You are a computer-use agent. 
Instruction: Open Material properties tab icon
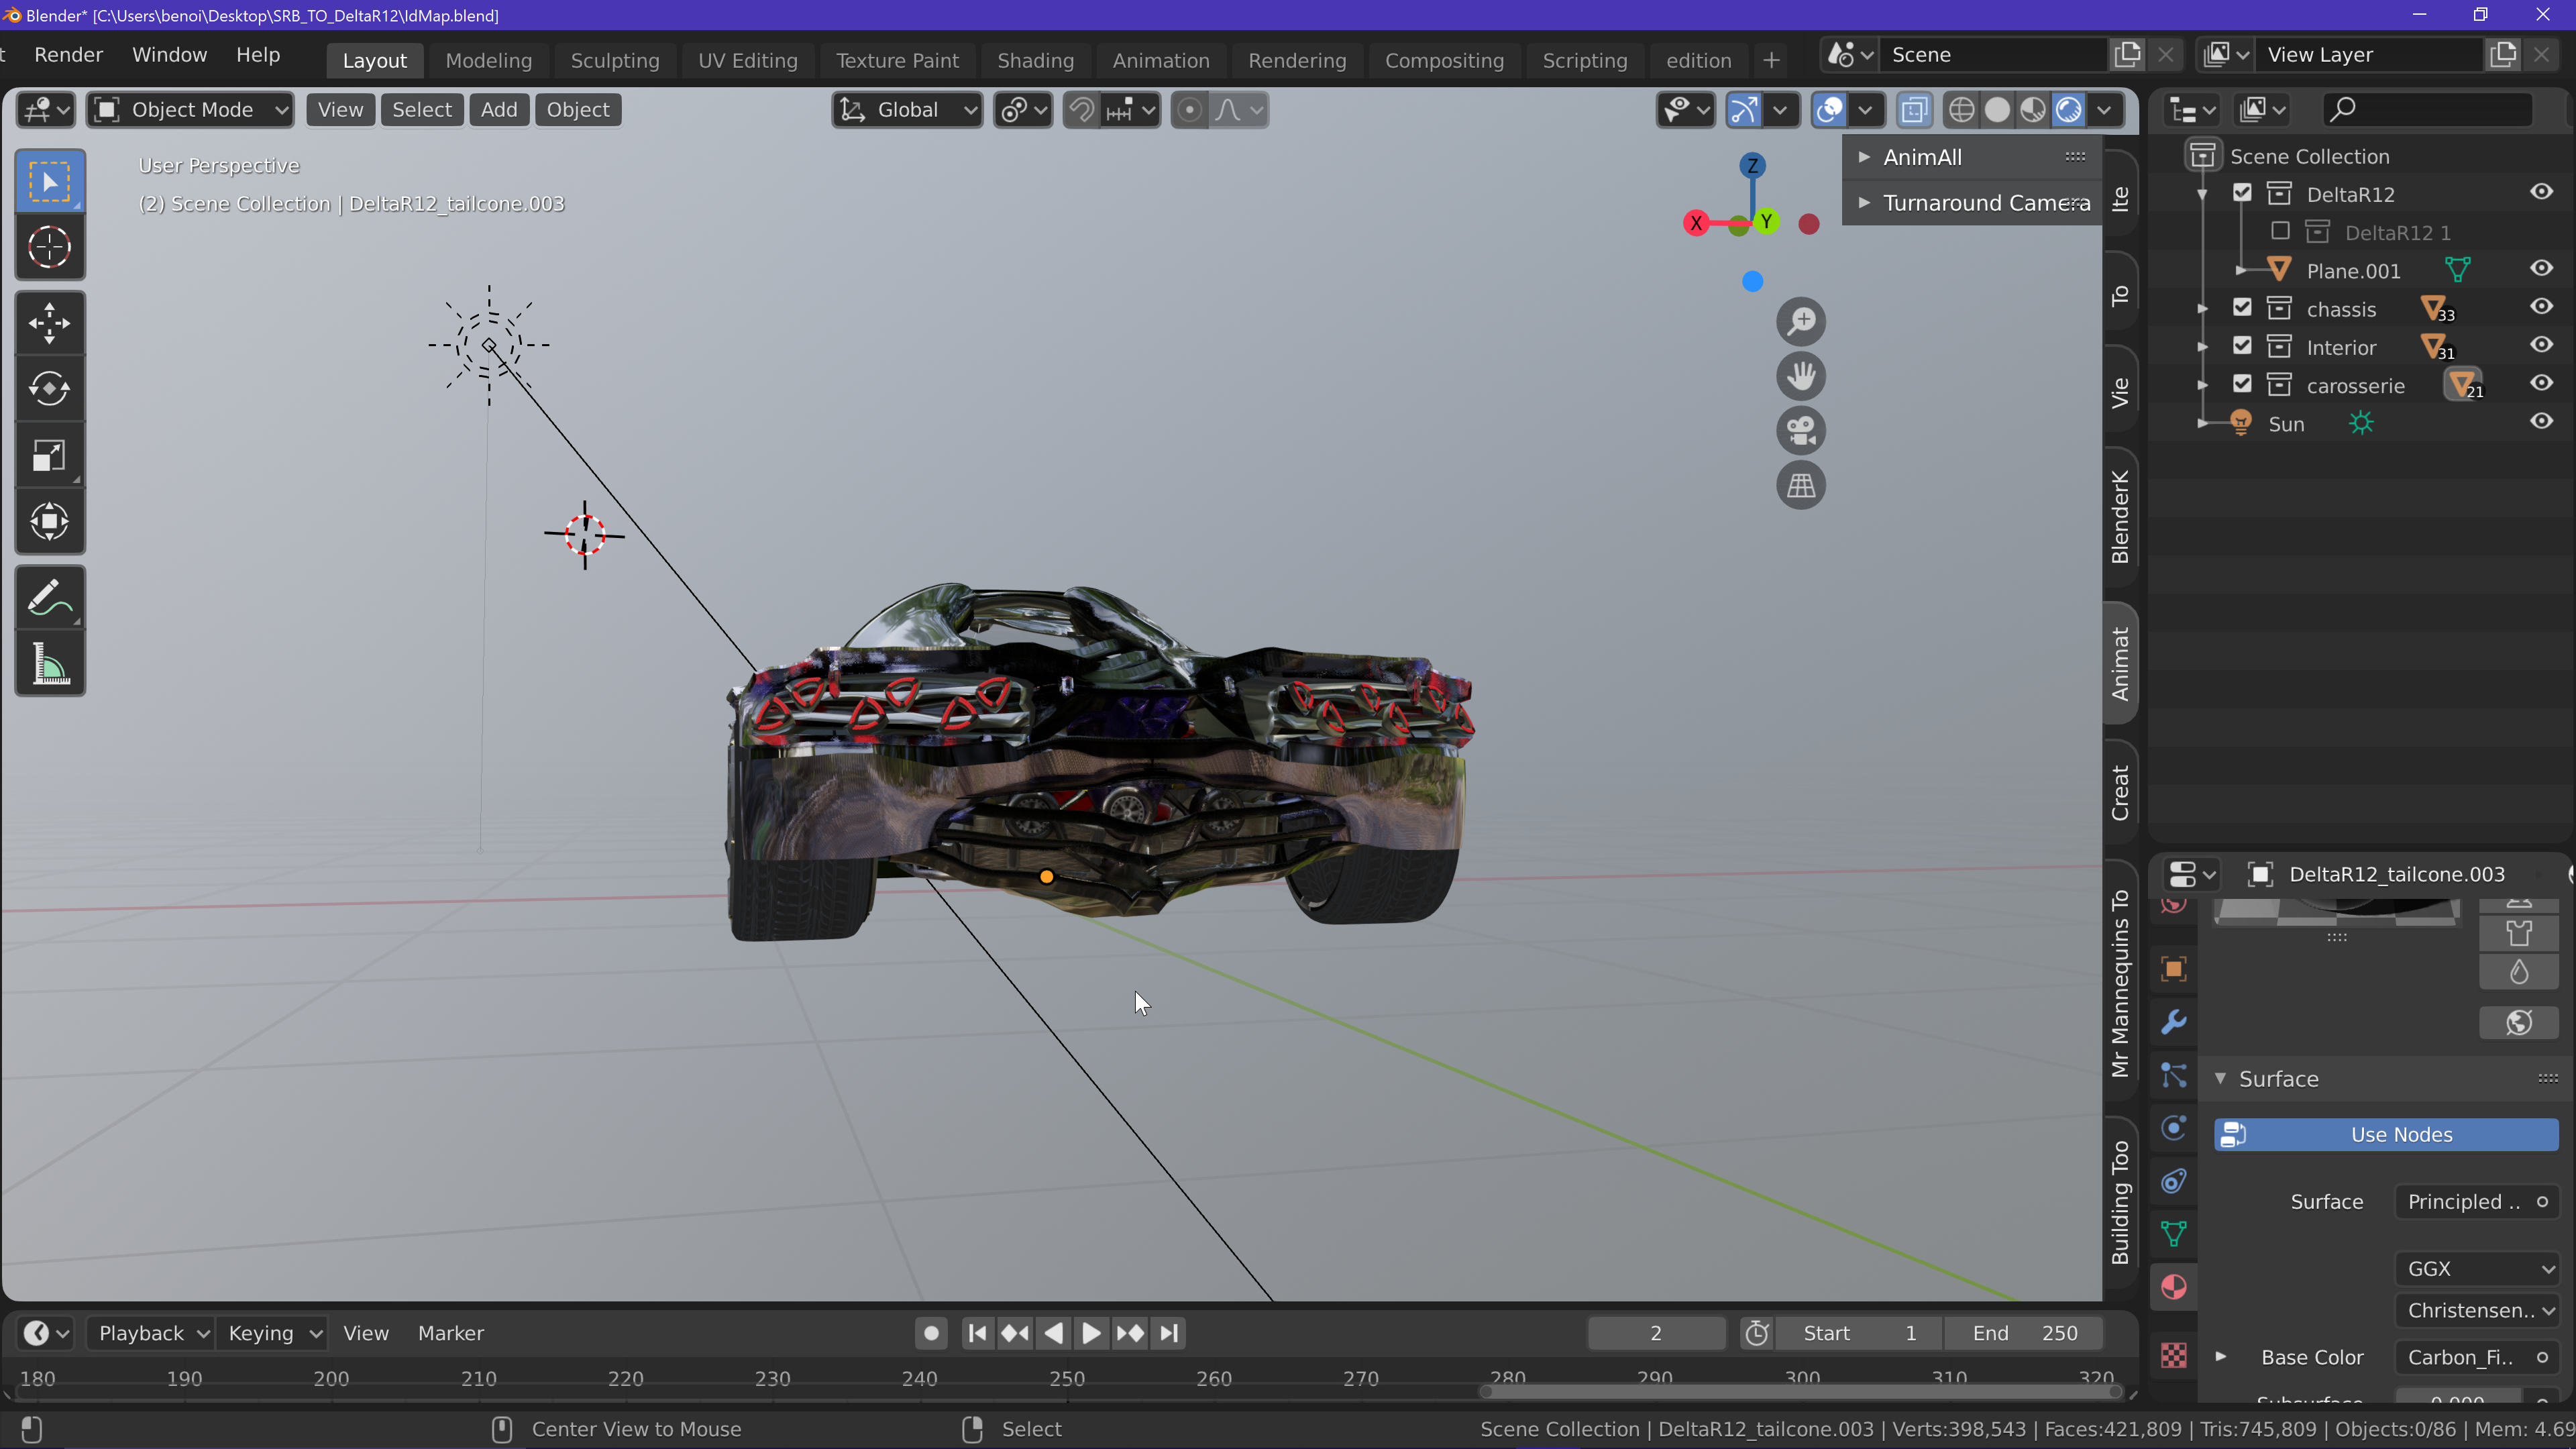[x=2173, y=1287]
